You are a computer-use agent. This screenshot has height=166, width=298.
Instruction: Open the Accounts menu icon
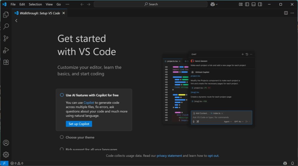6,143
